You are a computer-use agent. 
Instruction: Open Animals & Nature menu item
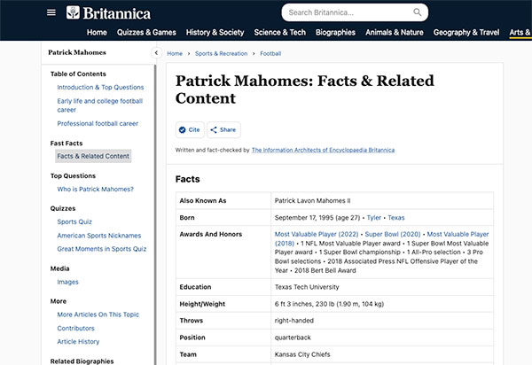[x=395, y=33]
